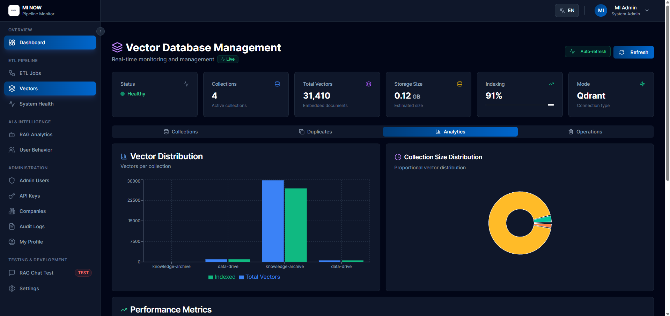Click the MI NOW logo icon

tap(14, 10)
